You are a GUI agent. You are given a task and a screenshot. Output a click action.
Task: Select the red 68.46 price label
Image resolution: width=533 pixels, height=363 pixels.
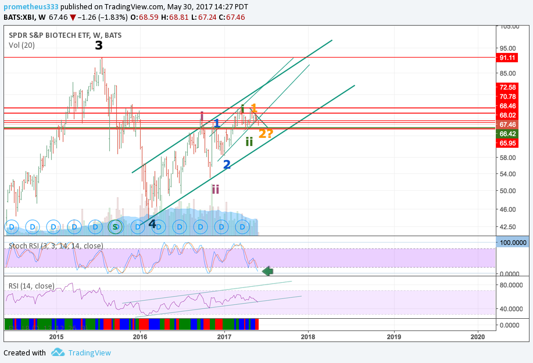point(507,106)
